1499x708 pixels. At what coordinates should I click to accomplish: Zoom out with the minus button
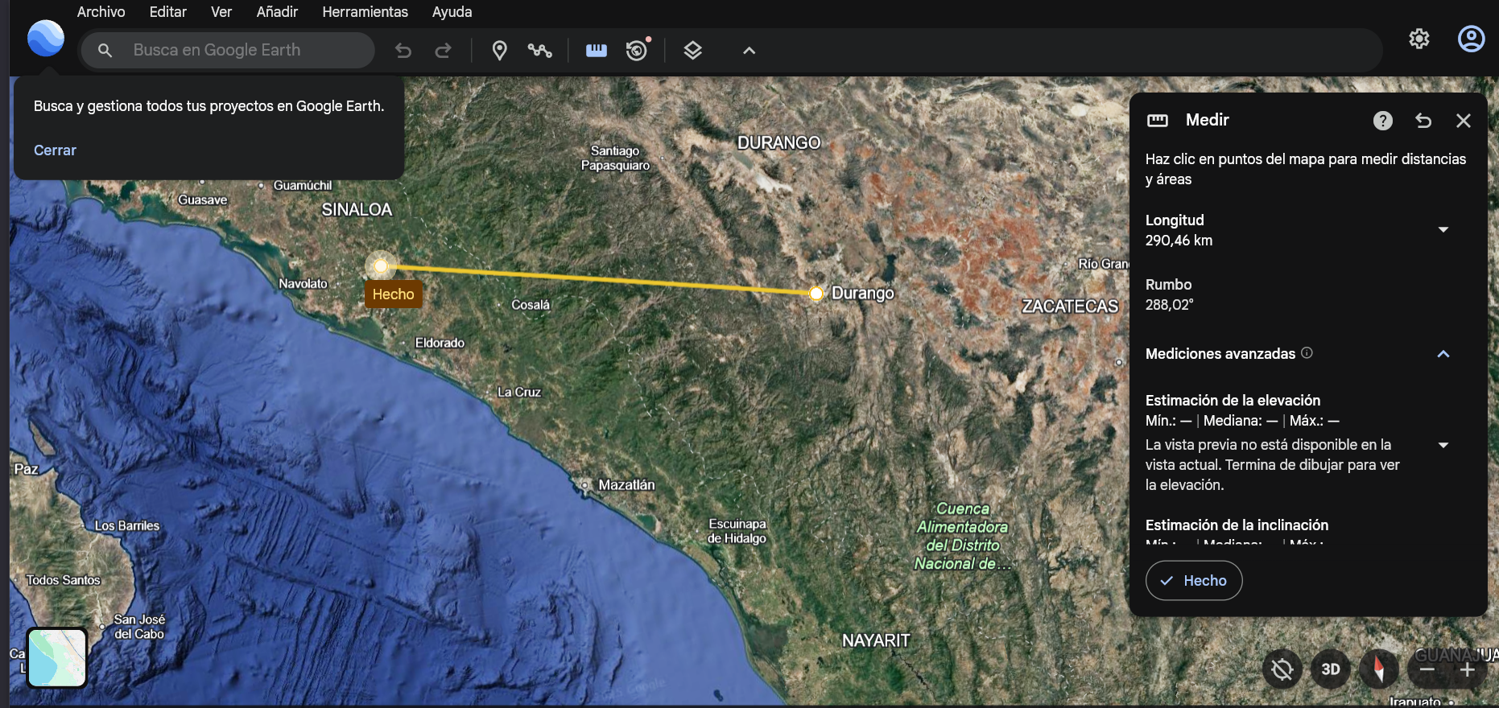(1427, 670)
